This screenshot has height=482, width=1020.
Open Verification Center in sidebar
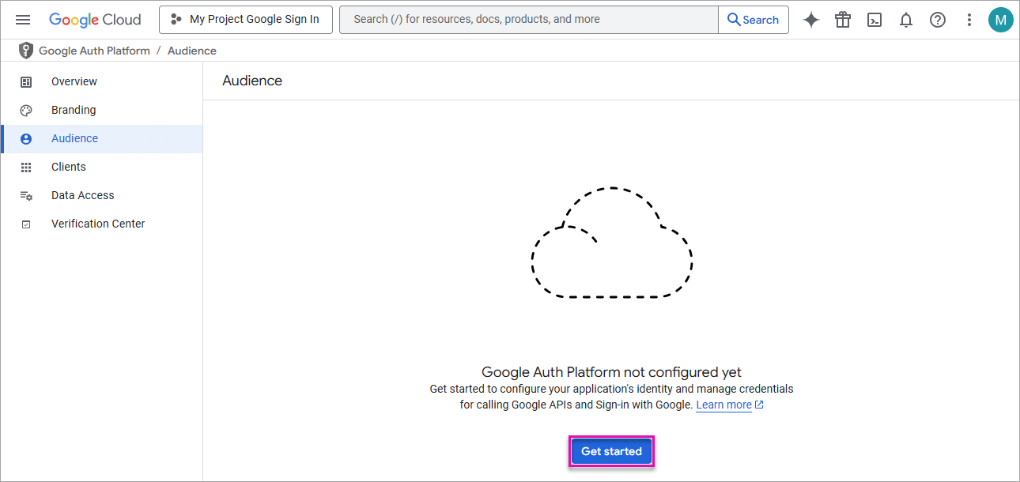point(98,224)
